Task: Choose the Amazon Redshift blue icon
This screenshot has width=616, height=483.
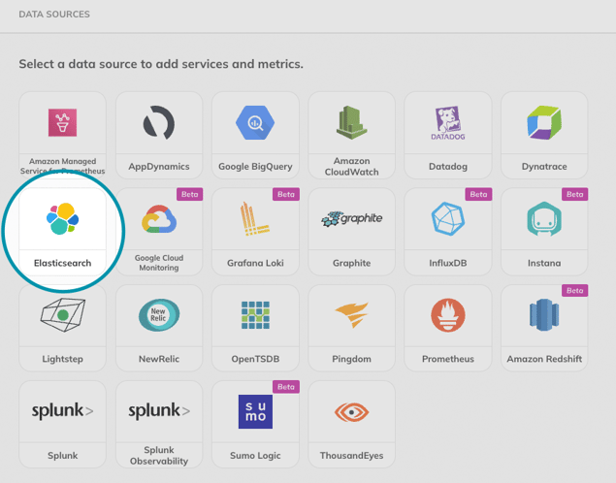Action: [x=544, y=315]
